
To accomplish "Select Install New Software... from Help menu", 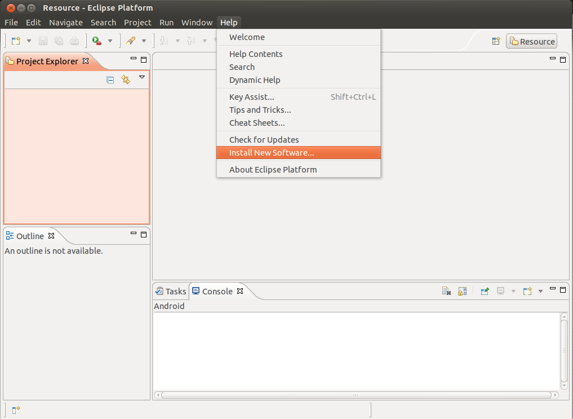I will point(272,153).
